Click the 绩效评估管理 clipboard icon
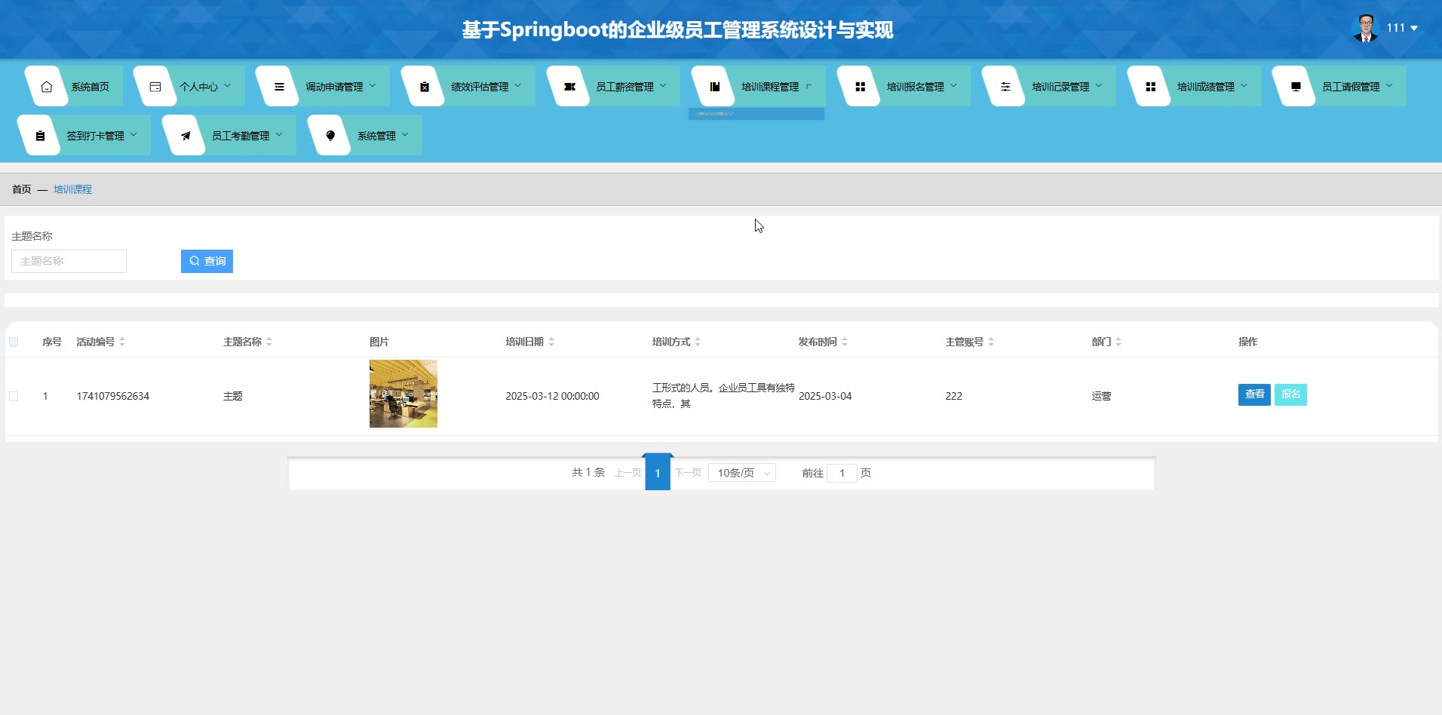The height and width of the screenshot is (715, 1442). [425, 87]
